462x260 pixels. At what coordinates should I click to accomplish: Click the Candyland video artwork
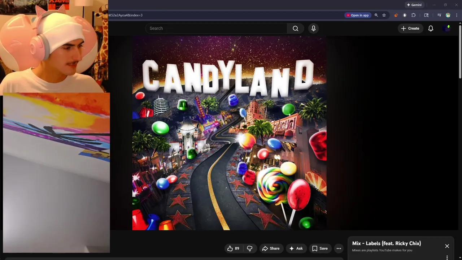(230, 133)
